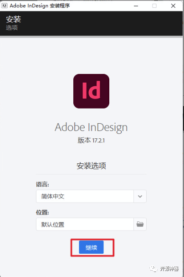184x277 pixels.
Task: Click the 选项 header subtitle
Action: click(x=12, y=27)
